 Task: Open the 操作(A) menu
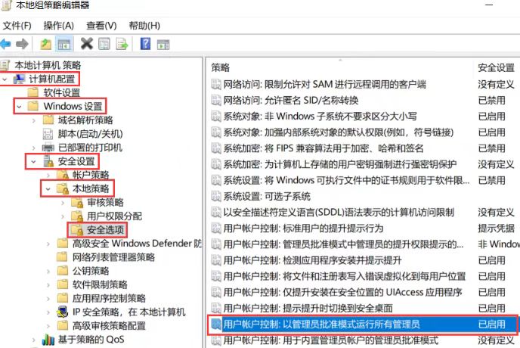point(57,25)
